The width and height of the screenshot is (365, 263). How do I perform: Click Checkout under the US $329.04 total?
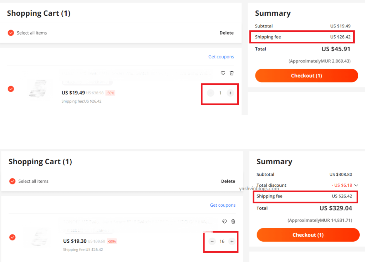point(308,235)
